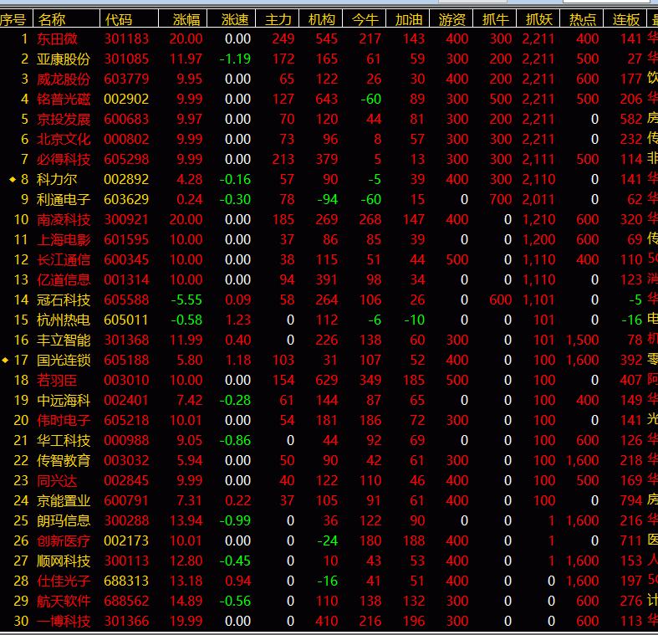Click the 热点 column header
Screen dimensions: 658x635
[583, 19]
